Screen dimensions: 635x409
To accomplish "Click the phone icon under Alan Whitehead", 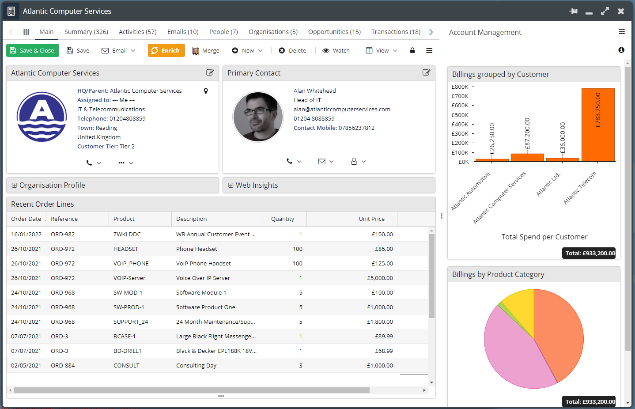I will (x=291, y=161).
